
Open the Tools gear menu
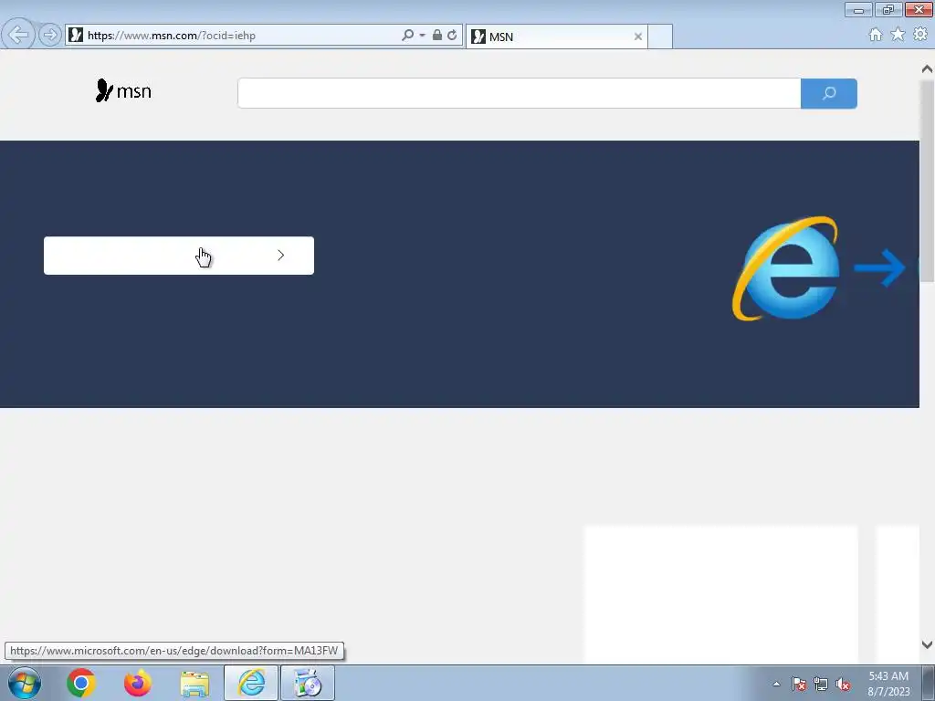point(920,35)
